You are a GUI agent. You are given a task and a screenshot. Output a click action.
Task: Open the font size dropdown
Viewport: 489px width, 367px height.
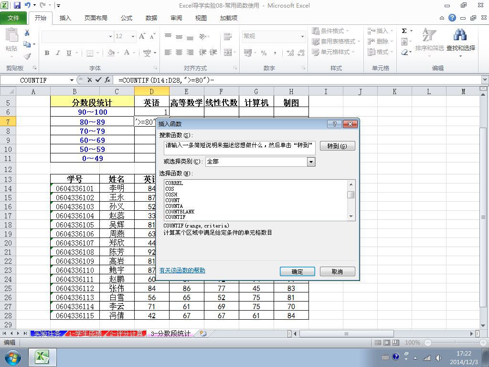[x=133, y=36]
